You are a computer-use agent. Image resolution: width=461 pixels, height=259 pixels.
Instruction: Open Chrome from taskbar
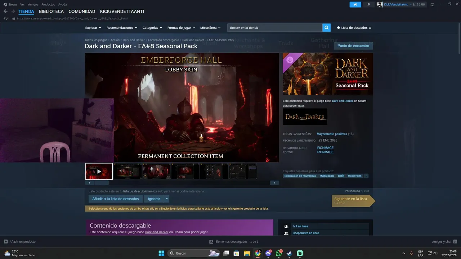pos(258,253)
